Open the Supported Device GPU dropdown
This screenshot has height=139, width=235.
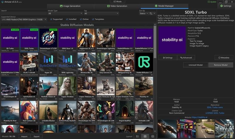pyautogui.click(x=24, y=19)
